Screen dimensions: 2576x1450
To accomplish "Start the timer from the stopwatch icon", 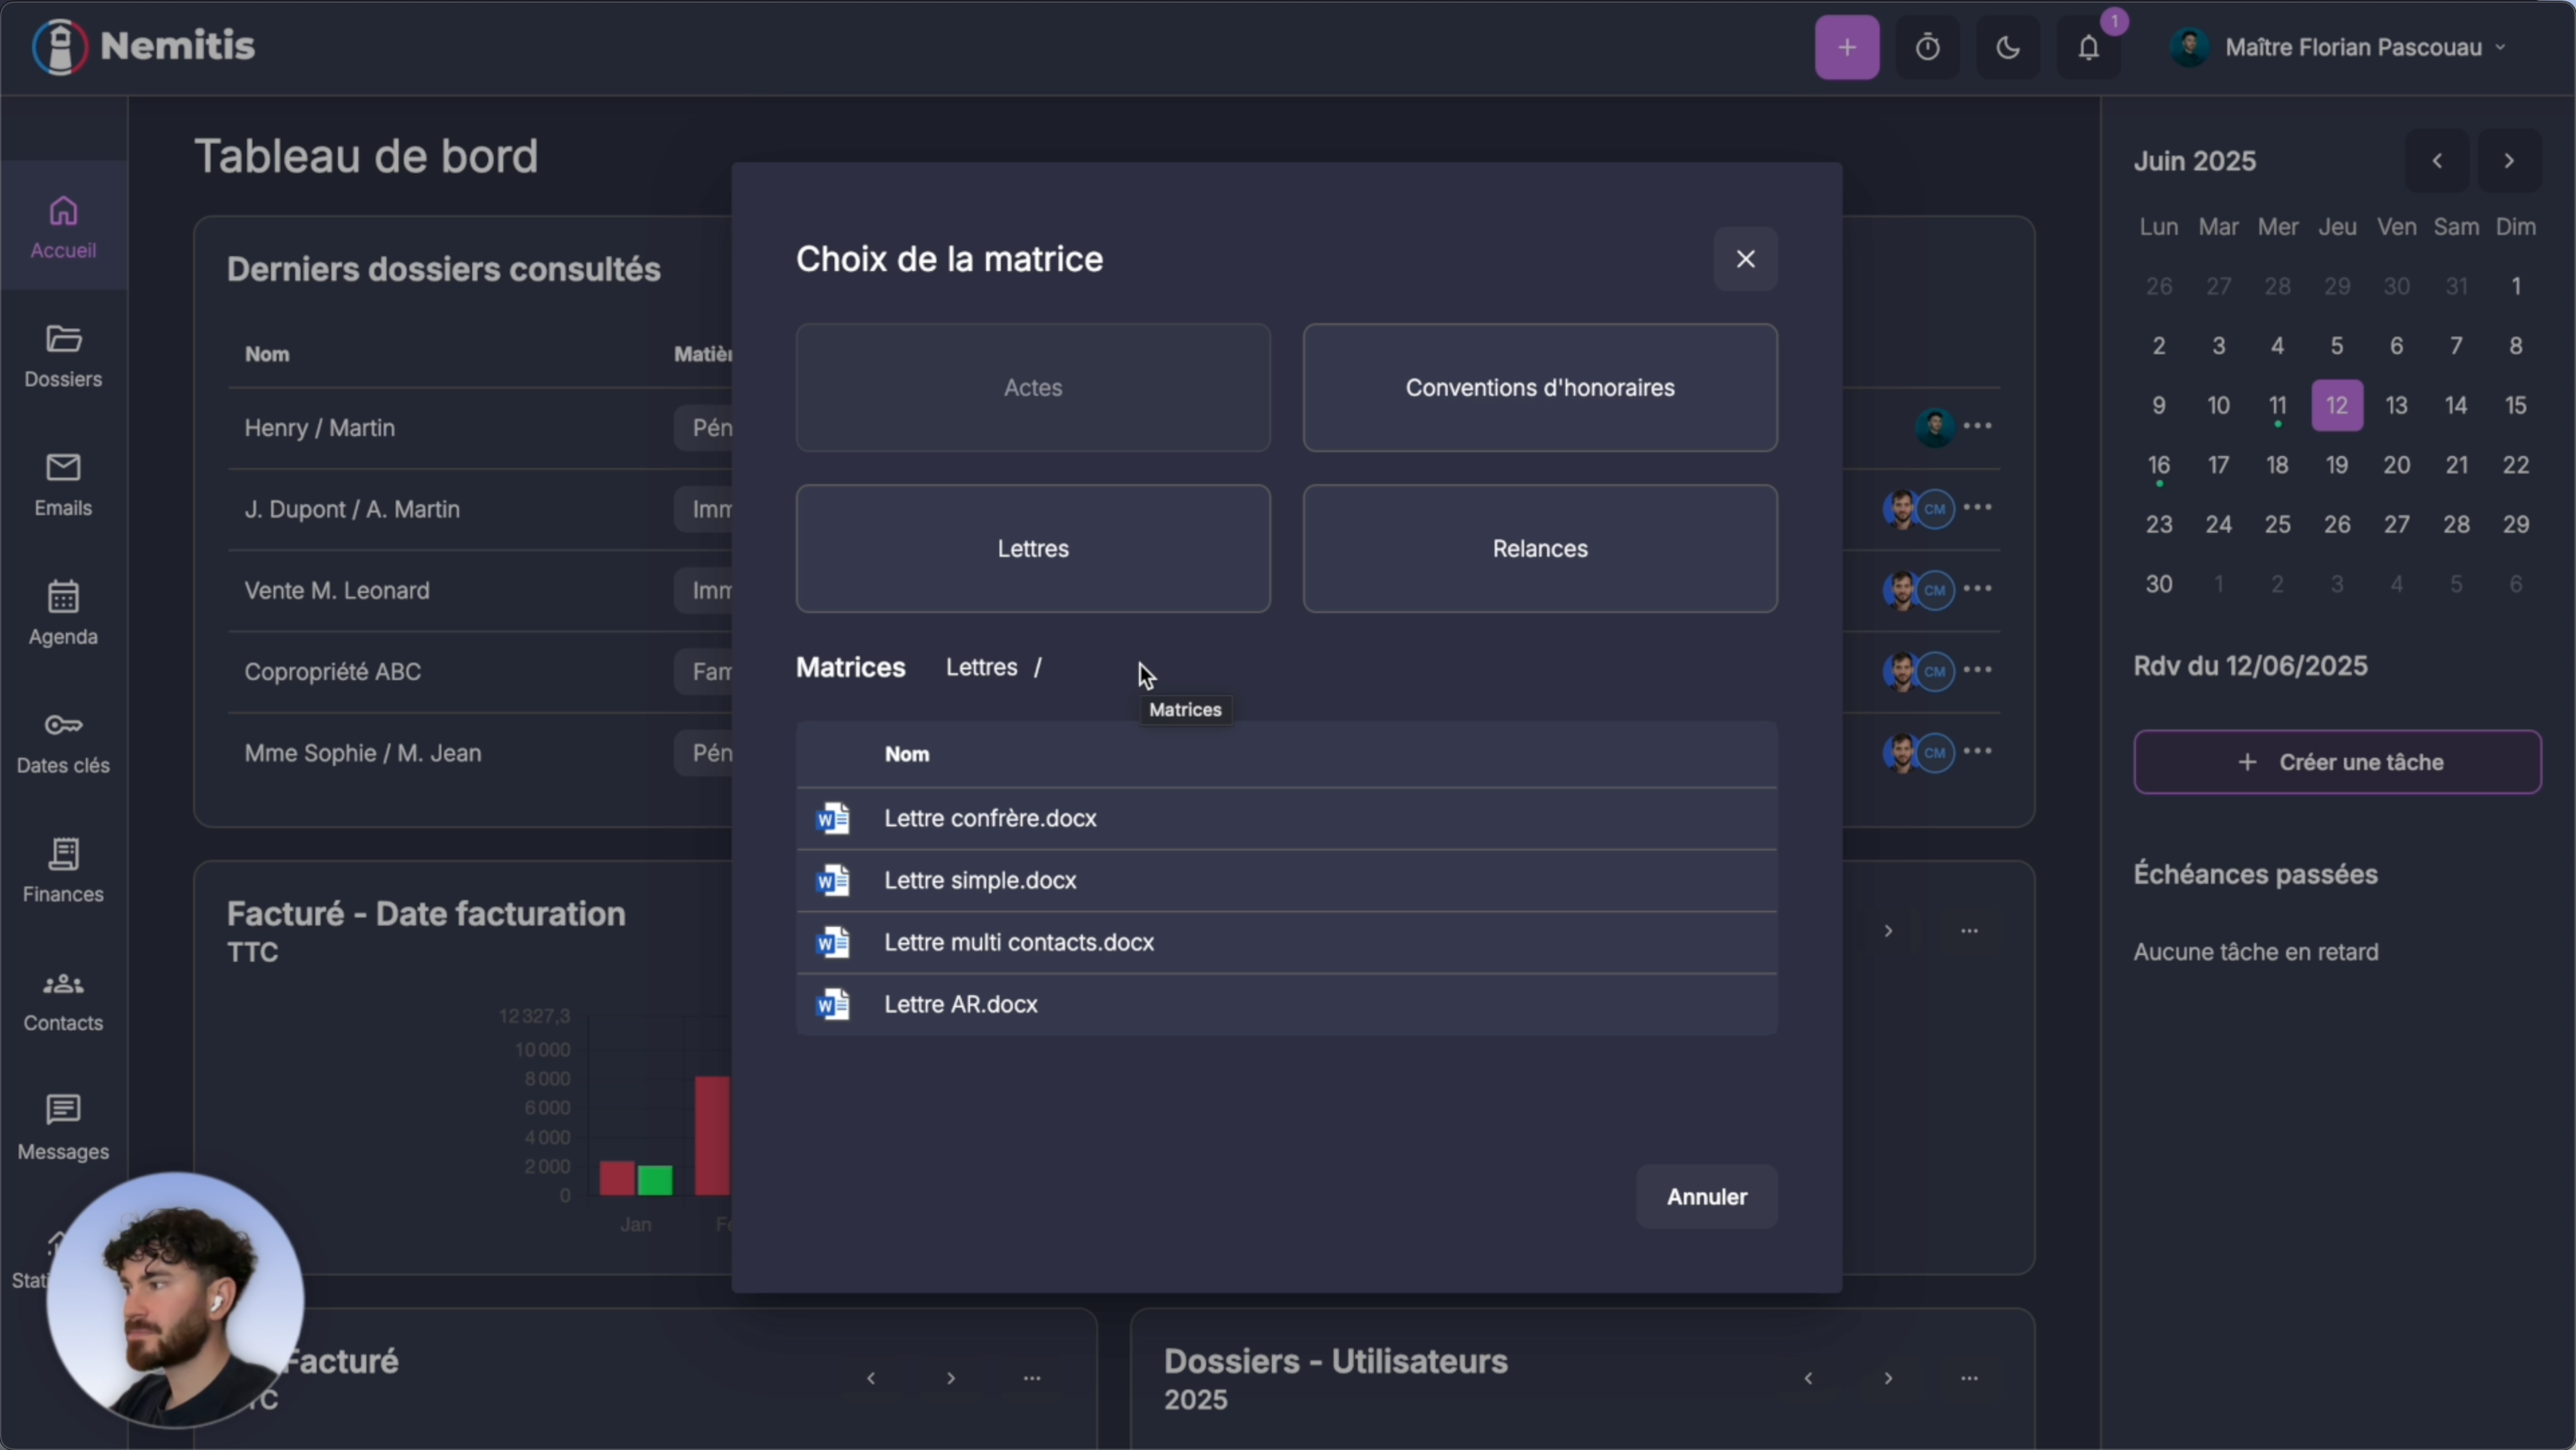I will 1927,47.
